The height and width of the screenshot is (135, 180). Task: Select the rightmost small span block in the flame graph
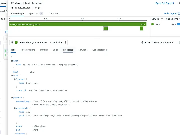click(x=141, y=29)
